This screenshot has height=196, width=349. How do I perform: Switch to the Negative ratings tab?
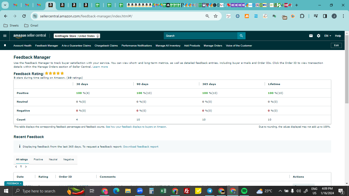pyautogui.click(x=68, y=160)
